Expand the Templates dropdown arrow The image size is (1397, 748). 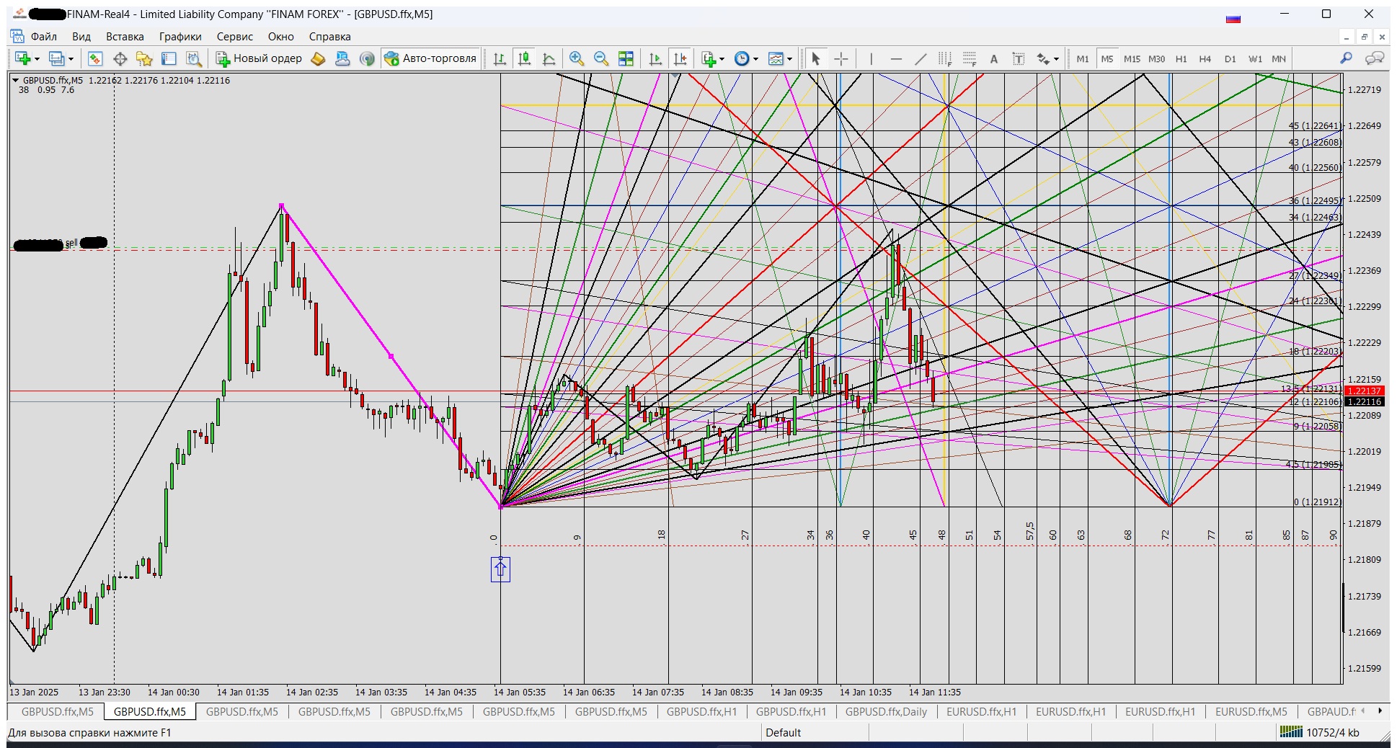789,60
